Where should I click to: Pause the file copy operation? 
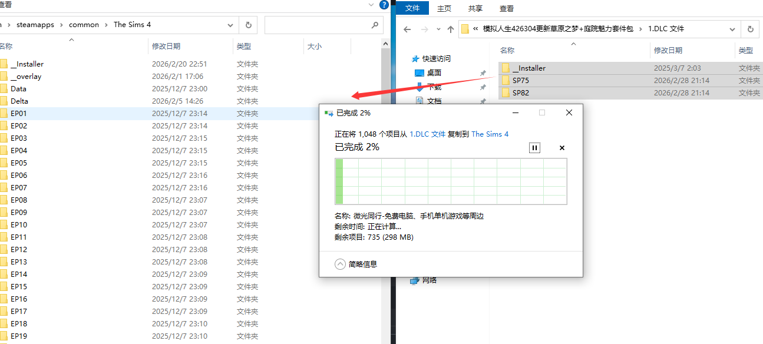click(534, 148)
